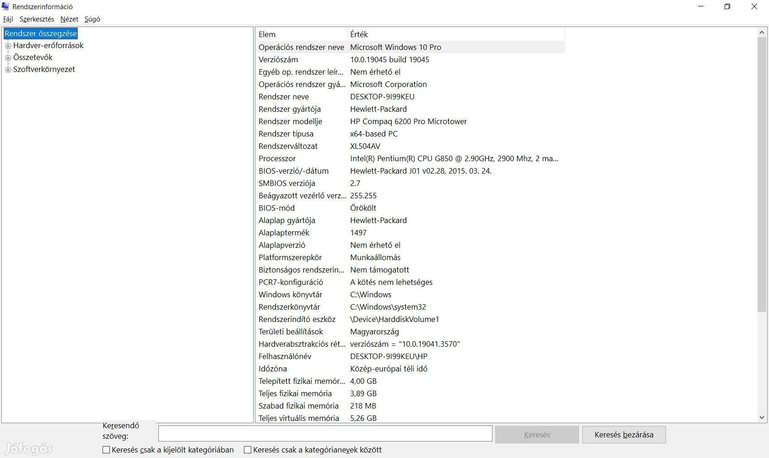This screenshot has height=458, width=769.
Task: Click value XL504AV
Action: click(365, 146)
